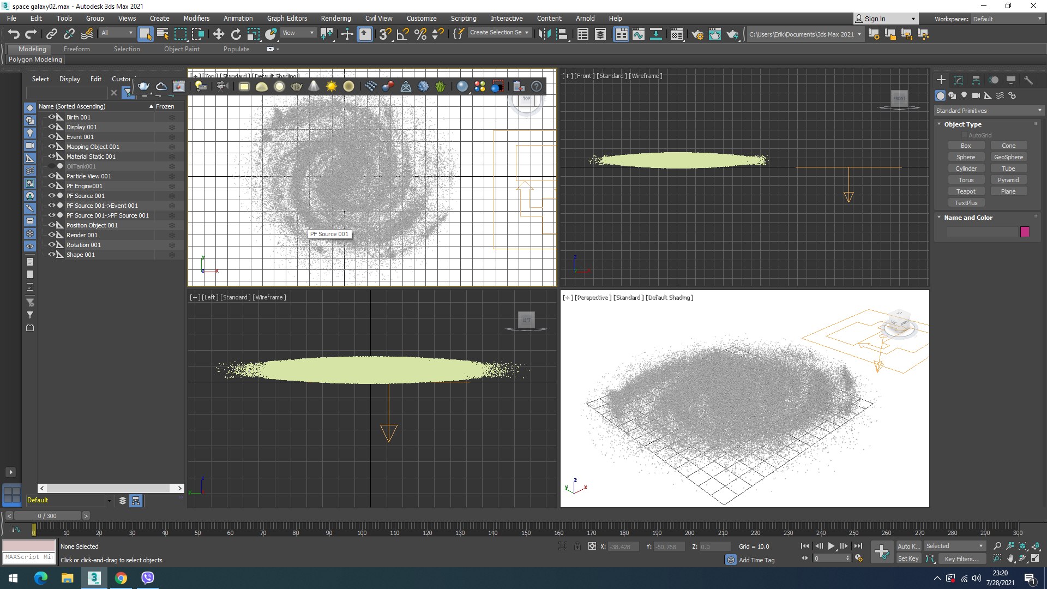Open the Hierarchy command panel tab

pyautogui.click(x=976, y=80)
